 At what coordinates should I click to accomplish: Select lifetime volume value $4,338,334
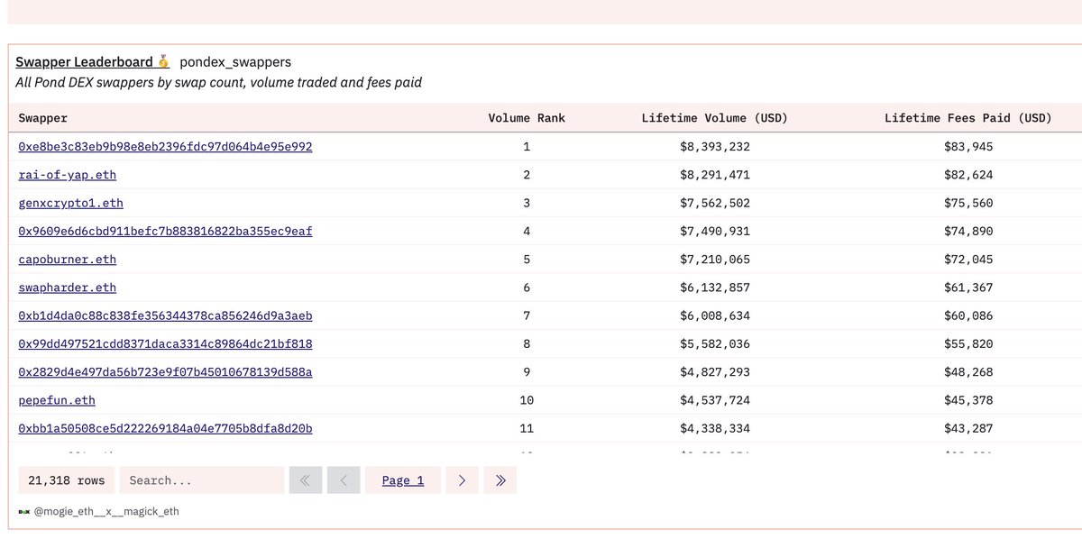pos(715,428)
